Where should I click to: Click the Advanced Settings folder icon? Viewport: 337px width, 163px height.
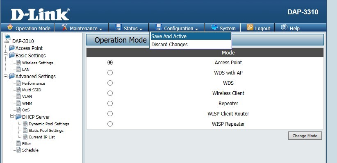(x=12, y=76)
